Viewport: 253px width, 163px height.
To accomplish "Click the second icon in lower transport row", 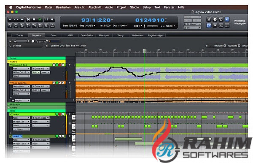I will click(x=16, y=25).
